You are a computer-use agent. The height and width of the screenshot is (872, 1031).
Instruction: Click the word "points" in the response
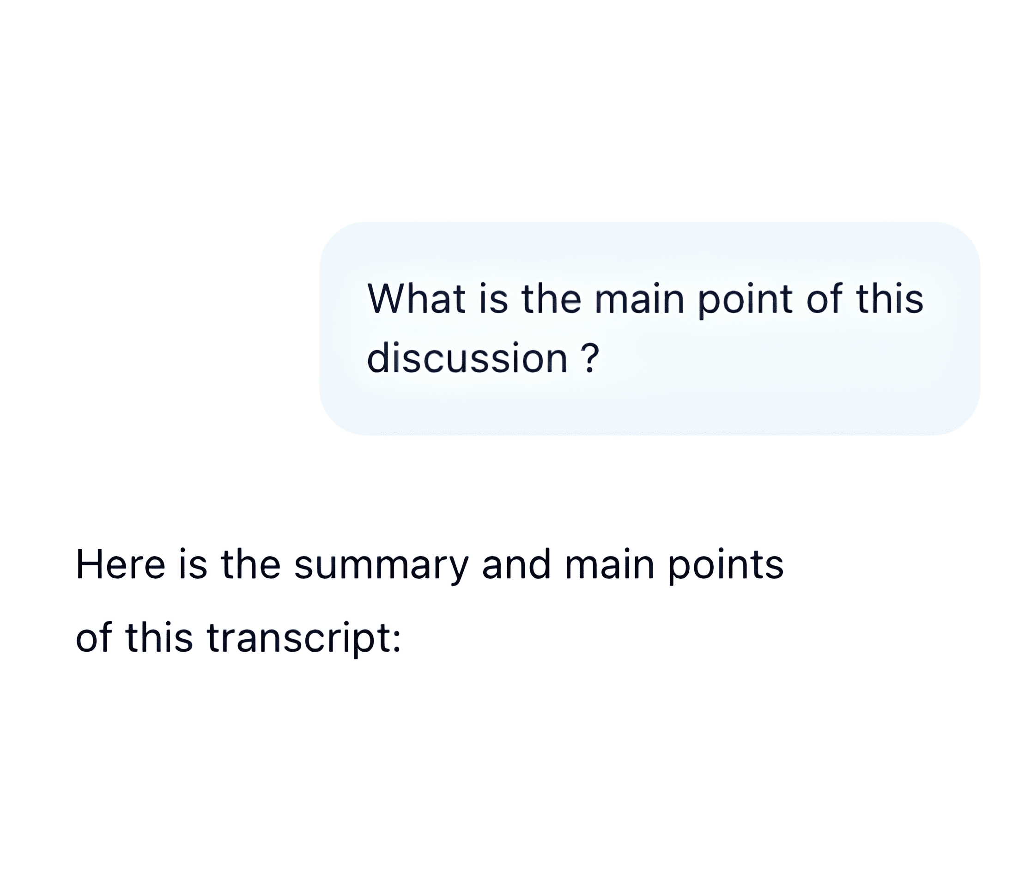point(726,565)
